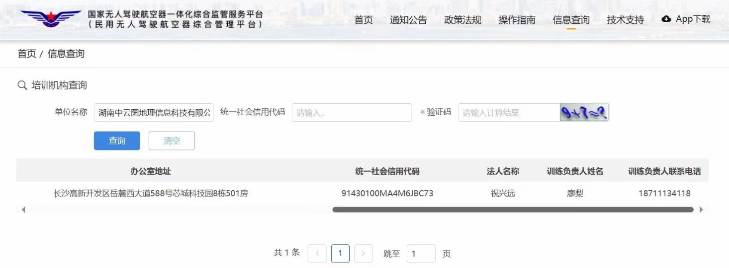The height and width of the screenshot is (268, 729).
Task: Open the 技术支持 menu item
Action: click(x=625, y=20)
